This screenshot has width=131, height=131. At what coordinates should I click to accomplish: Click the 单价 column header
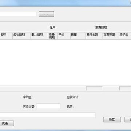click(64, 36)
